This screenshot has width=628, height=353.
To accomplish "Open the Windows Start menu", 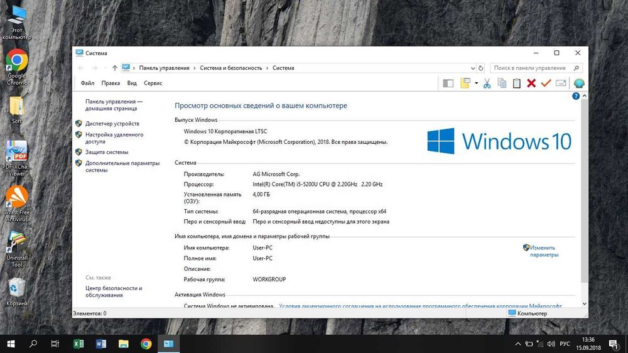I will point(11,344).
